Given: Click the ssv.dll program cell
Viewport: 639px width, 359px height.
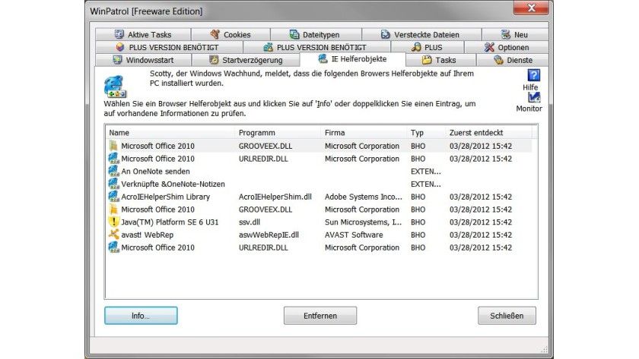Looking at the screenshot, I should pos(250,222).
